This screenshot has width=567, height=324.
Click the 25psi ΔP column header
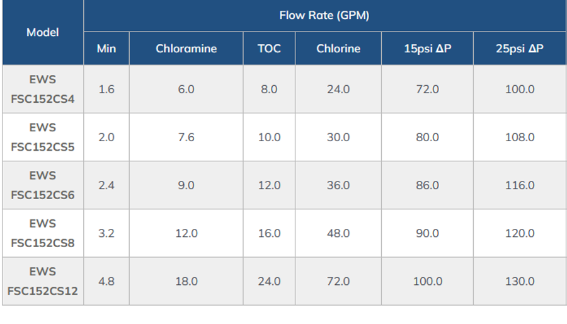click(520, 49)
